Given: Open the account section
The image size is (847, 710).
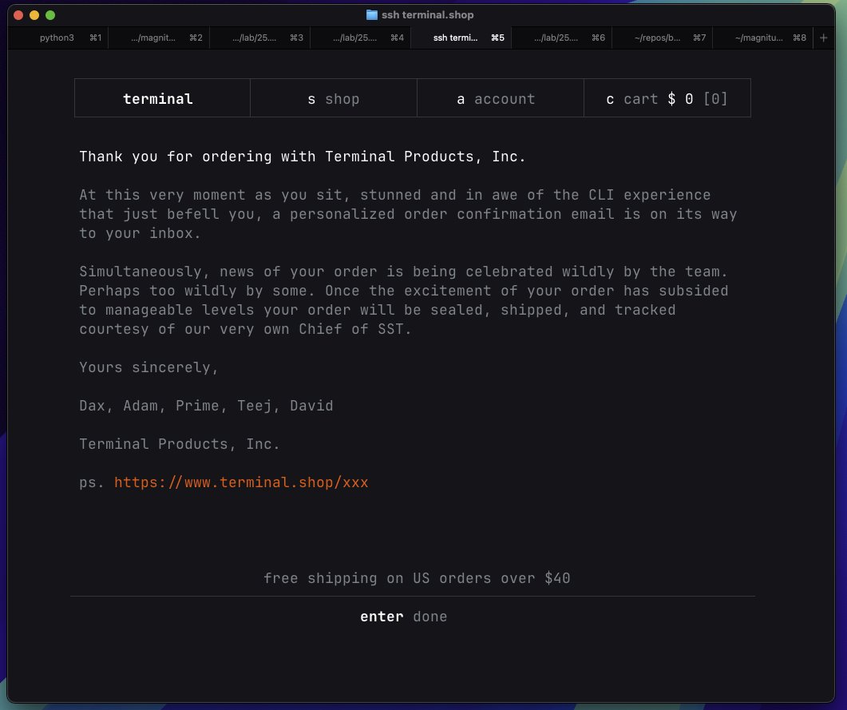Looking at the screenshot, I should [501, 98].
